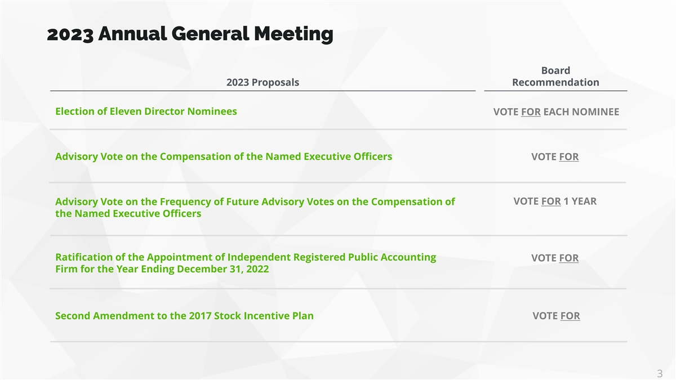Open the advisory vote frequency proposal

(255, 207)
